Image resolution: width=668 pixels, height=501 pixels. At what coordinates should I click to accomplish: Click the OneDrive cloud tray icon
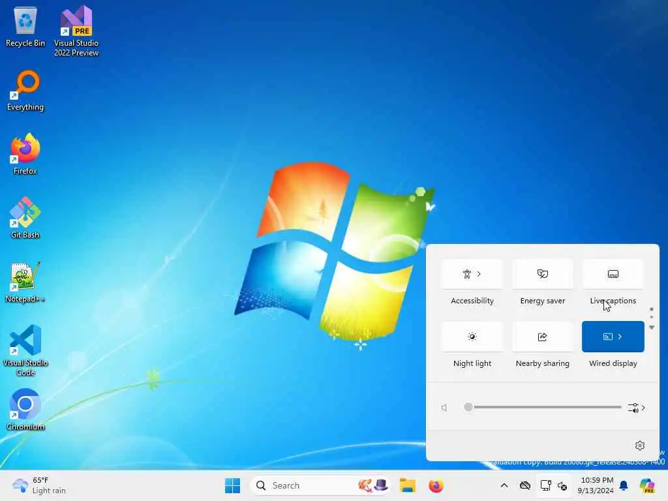click(525, 485)
